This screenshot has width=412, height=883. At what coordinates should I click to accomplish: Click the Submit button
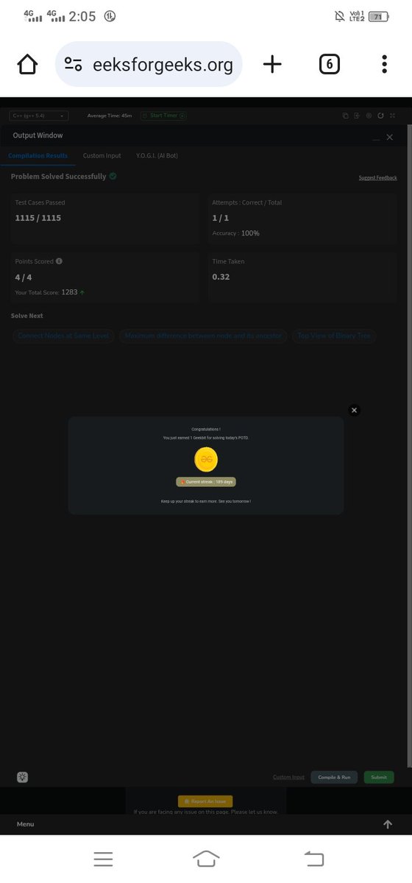[379, 777]
